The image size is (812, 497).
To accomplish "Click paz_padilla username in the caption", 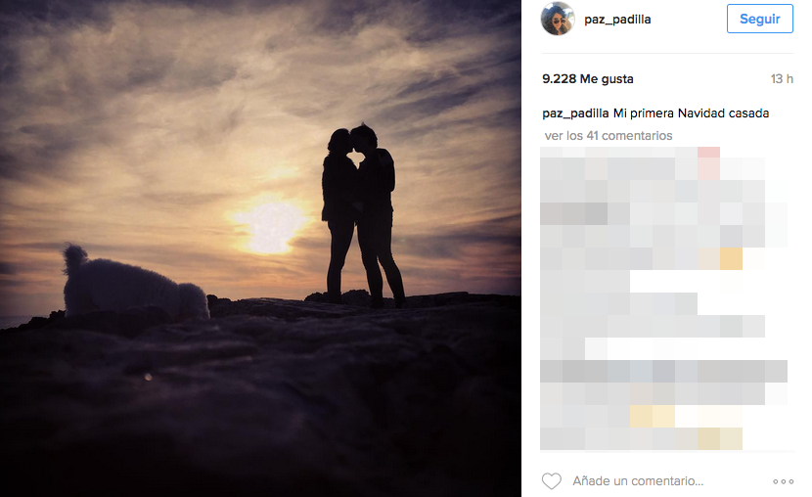I will click(x=575, y=113).
